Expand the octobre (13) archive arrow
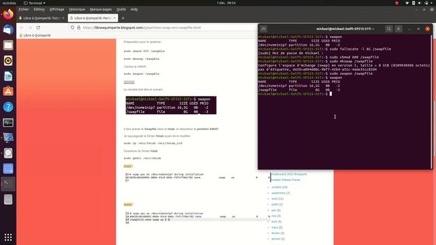This screenshot has width=436, height=245. click(268, 187)
